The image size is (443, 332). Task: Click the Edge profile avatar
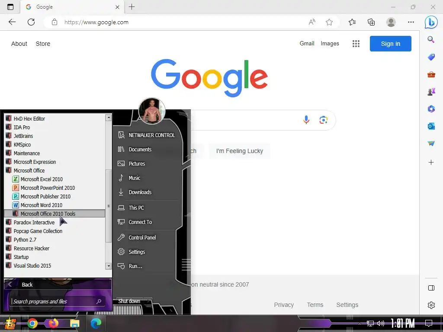click(x=391, y=22)
